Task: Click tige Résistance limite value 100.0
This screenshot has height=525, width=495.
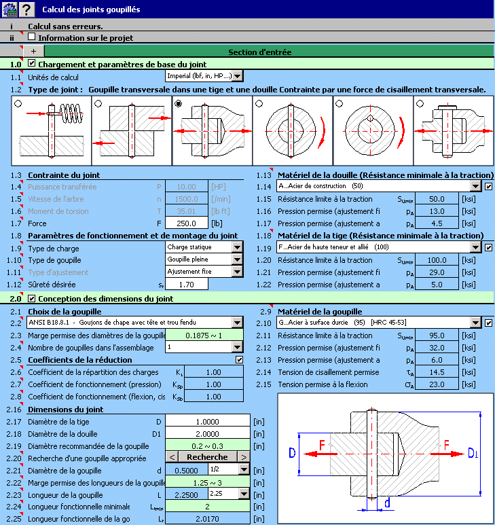Action: coord(437,260)
